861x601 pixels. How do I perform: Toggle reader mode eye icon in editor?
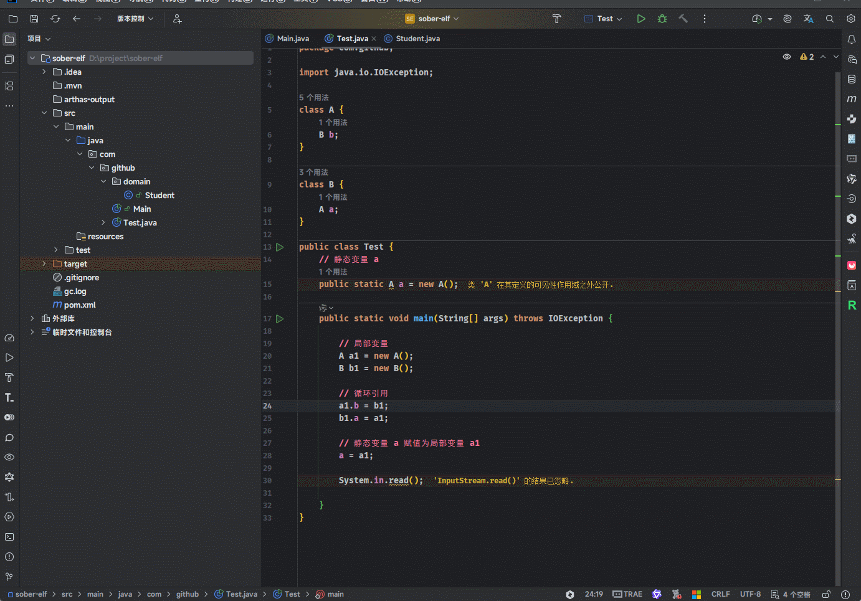(x=787, y=57)
